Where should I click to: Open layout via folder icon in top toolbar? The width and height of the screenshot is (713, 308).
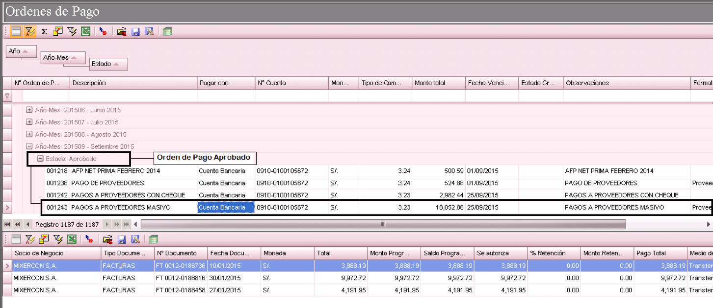tap(122, 32)
